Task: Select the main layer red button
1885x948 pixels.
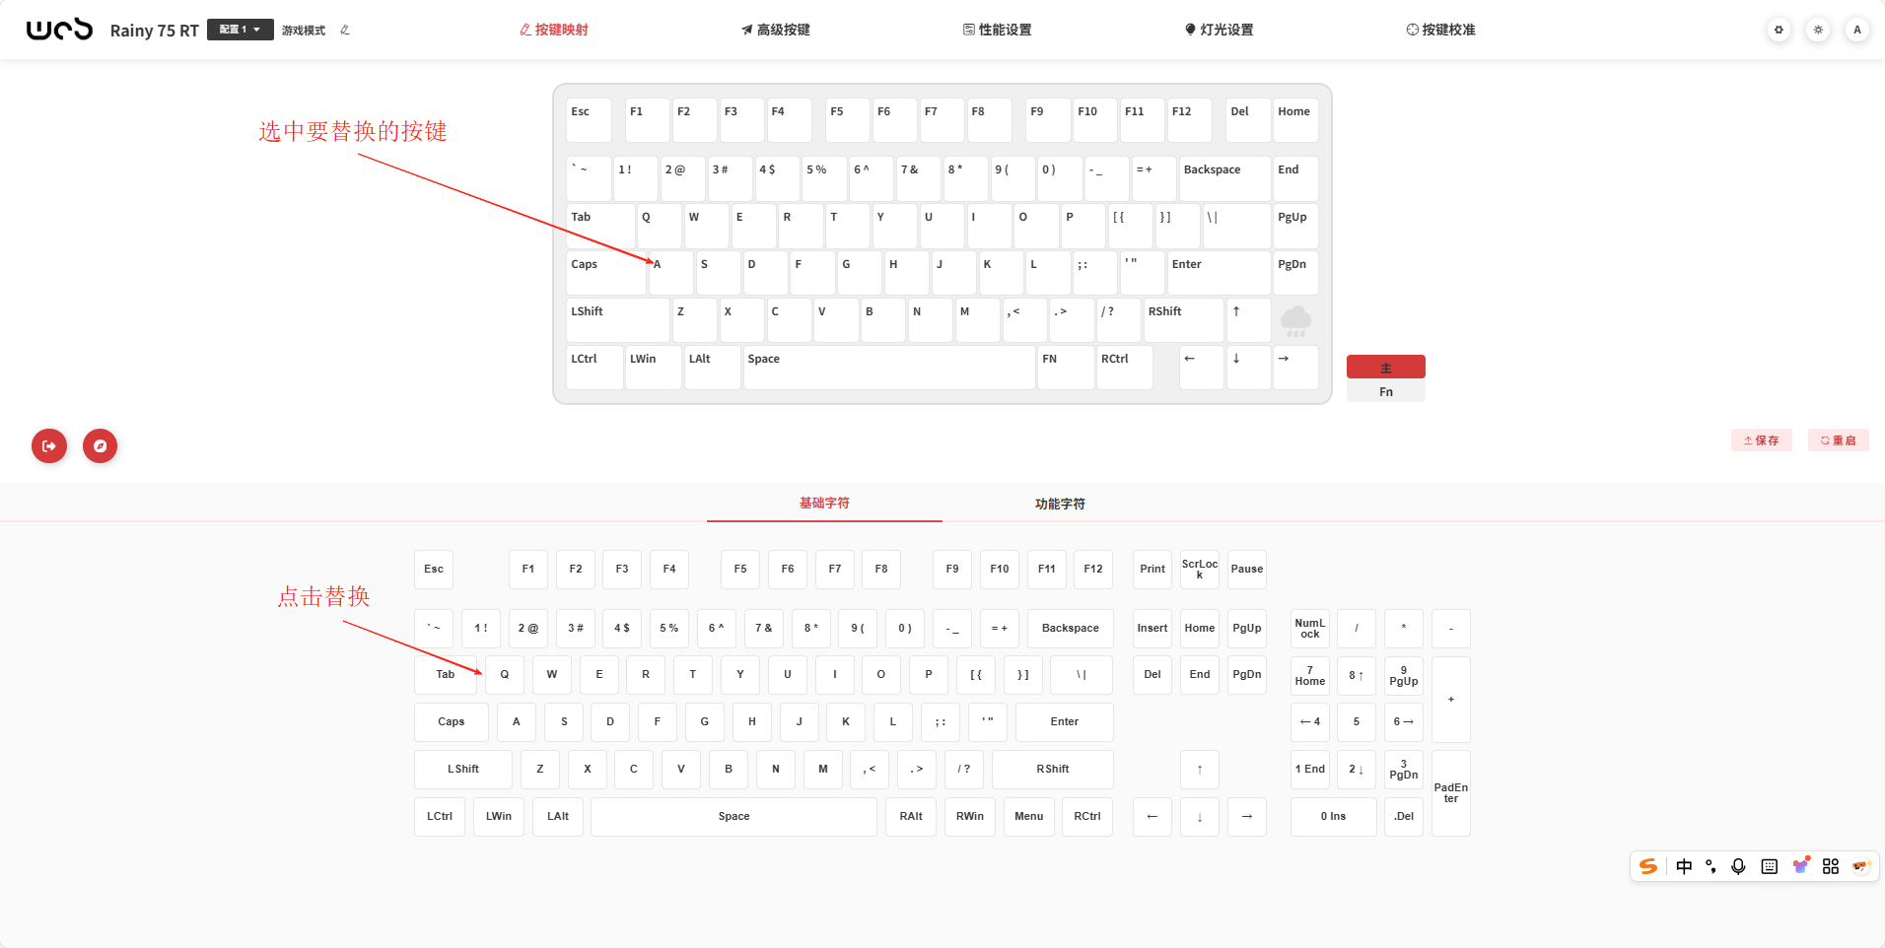Action: [1386, 367]
